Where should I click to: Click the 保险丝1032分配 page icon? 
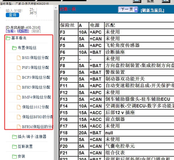19,107
